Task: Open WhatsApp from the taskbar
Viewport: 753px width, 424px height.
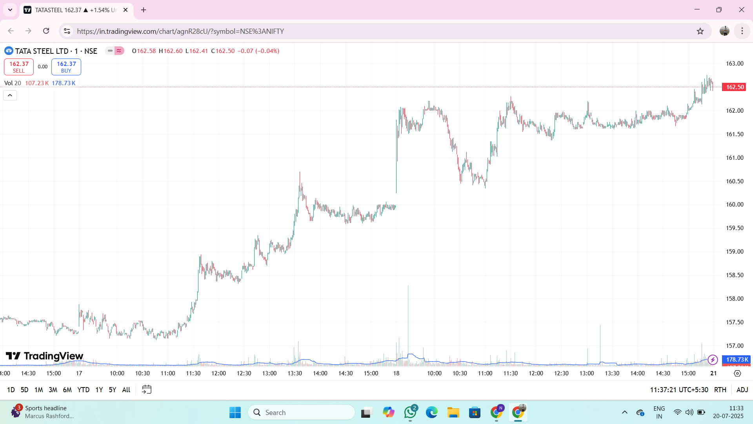Action: click(x=410, y=412)
